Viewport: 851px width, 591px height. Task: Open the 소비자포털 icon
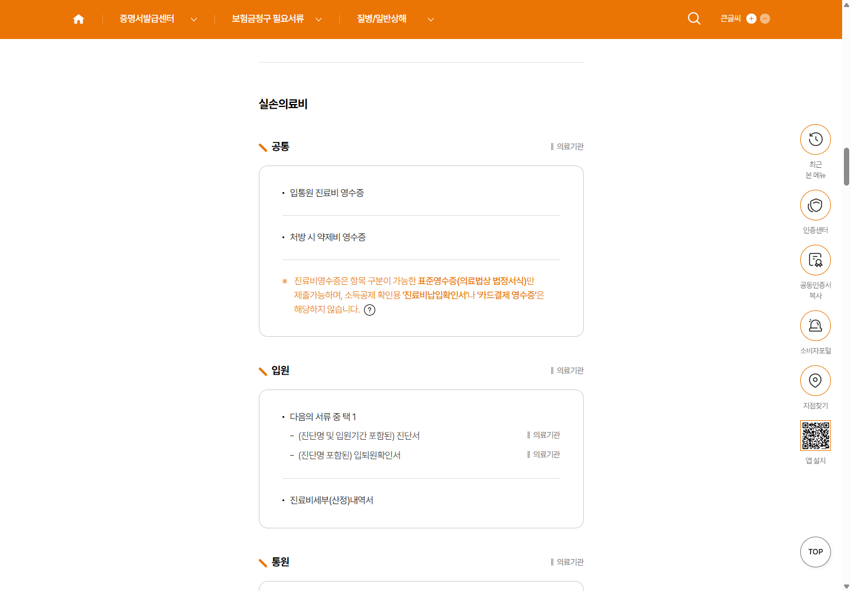click(x=816, y=326)
